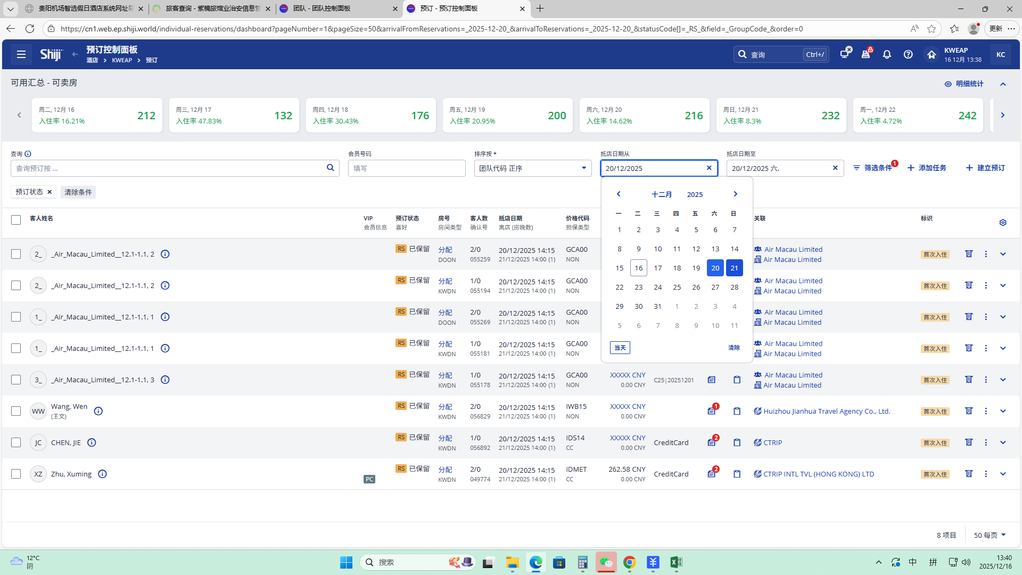Click KWEAP in the breadcrumb
1022x575 pixels.
click(122, 60)
